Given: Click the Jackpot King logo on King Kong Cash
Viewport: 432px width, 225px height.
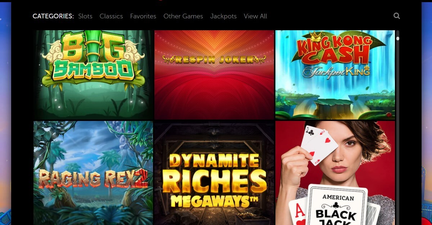Looking at the screenshot, I should (336, 71).
